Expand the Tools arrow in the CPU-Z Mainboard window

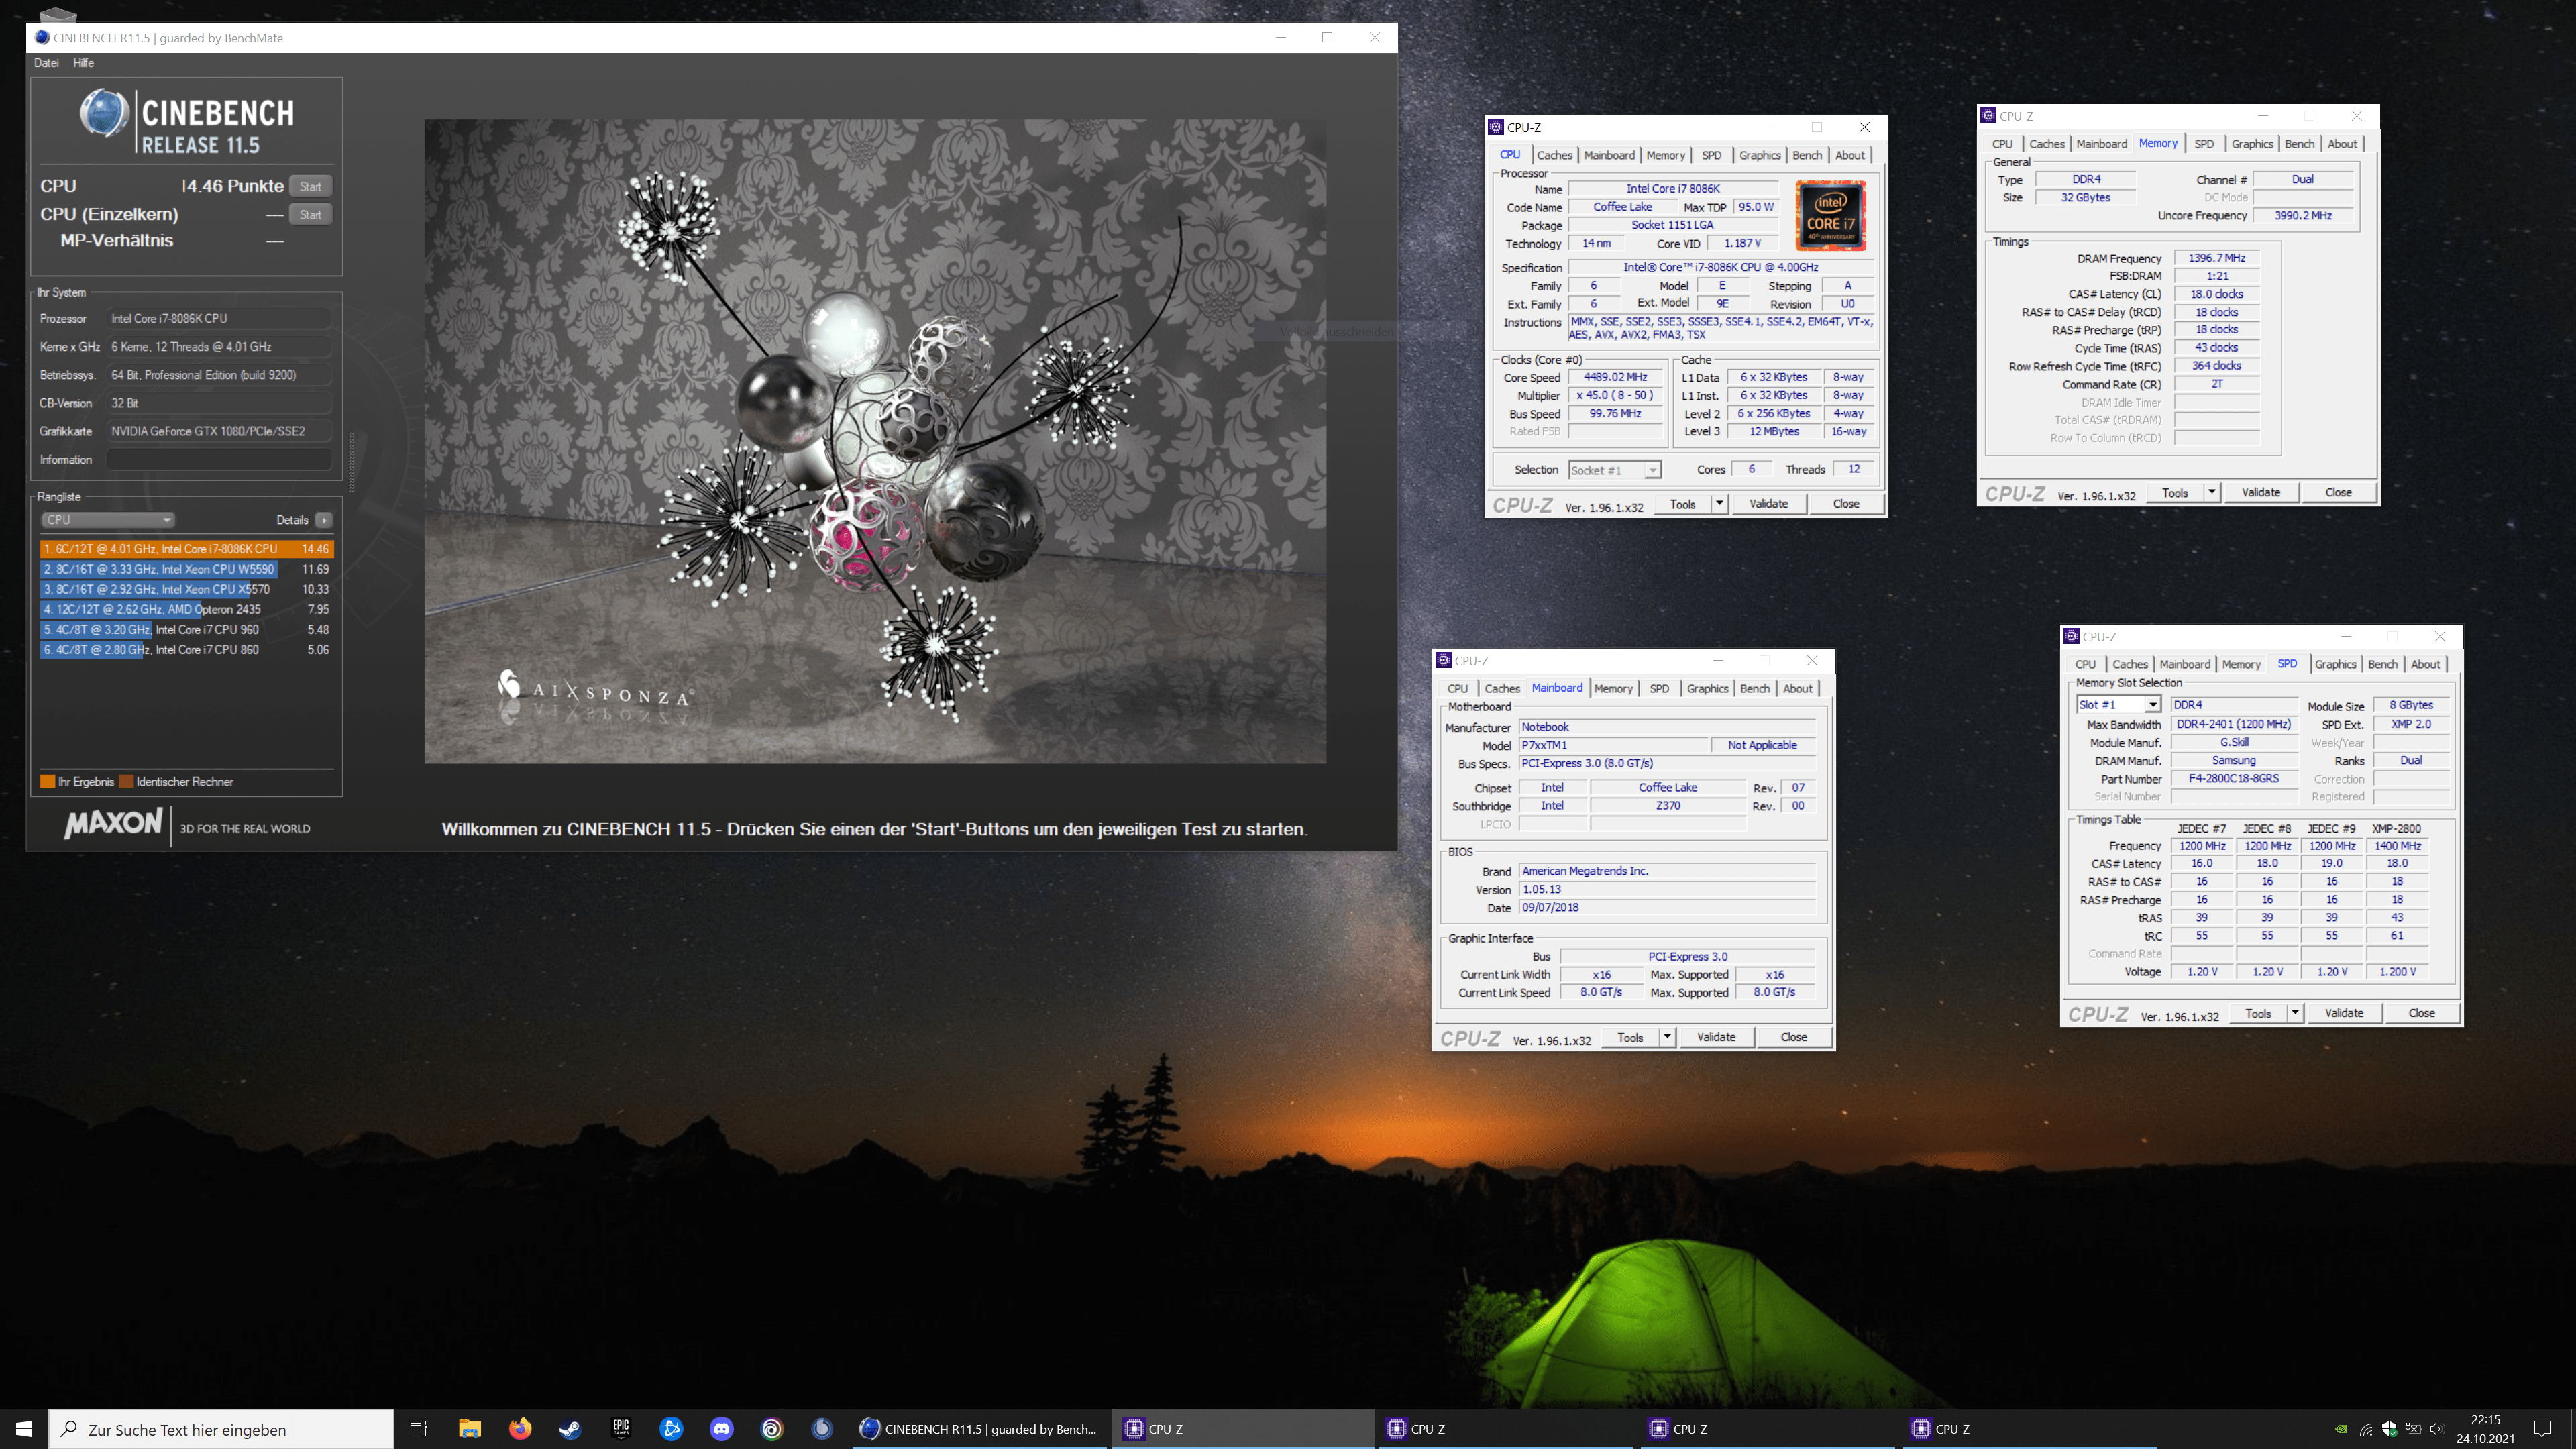pos(1667,1037)
